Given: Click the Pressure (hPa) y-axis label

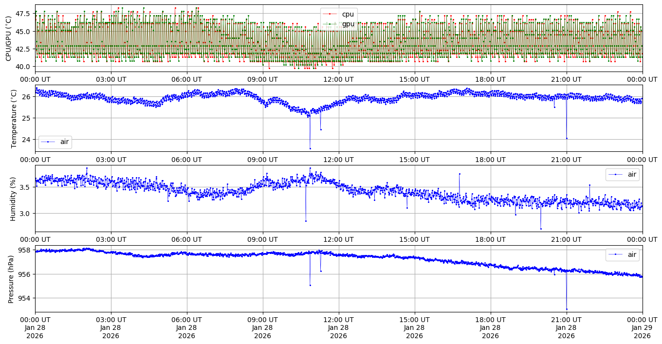Looking at the screenshot, I should pos(12,279).
